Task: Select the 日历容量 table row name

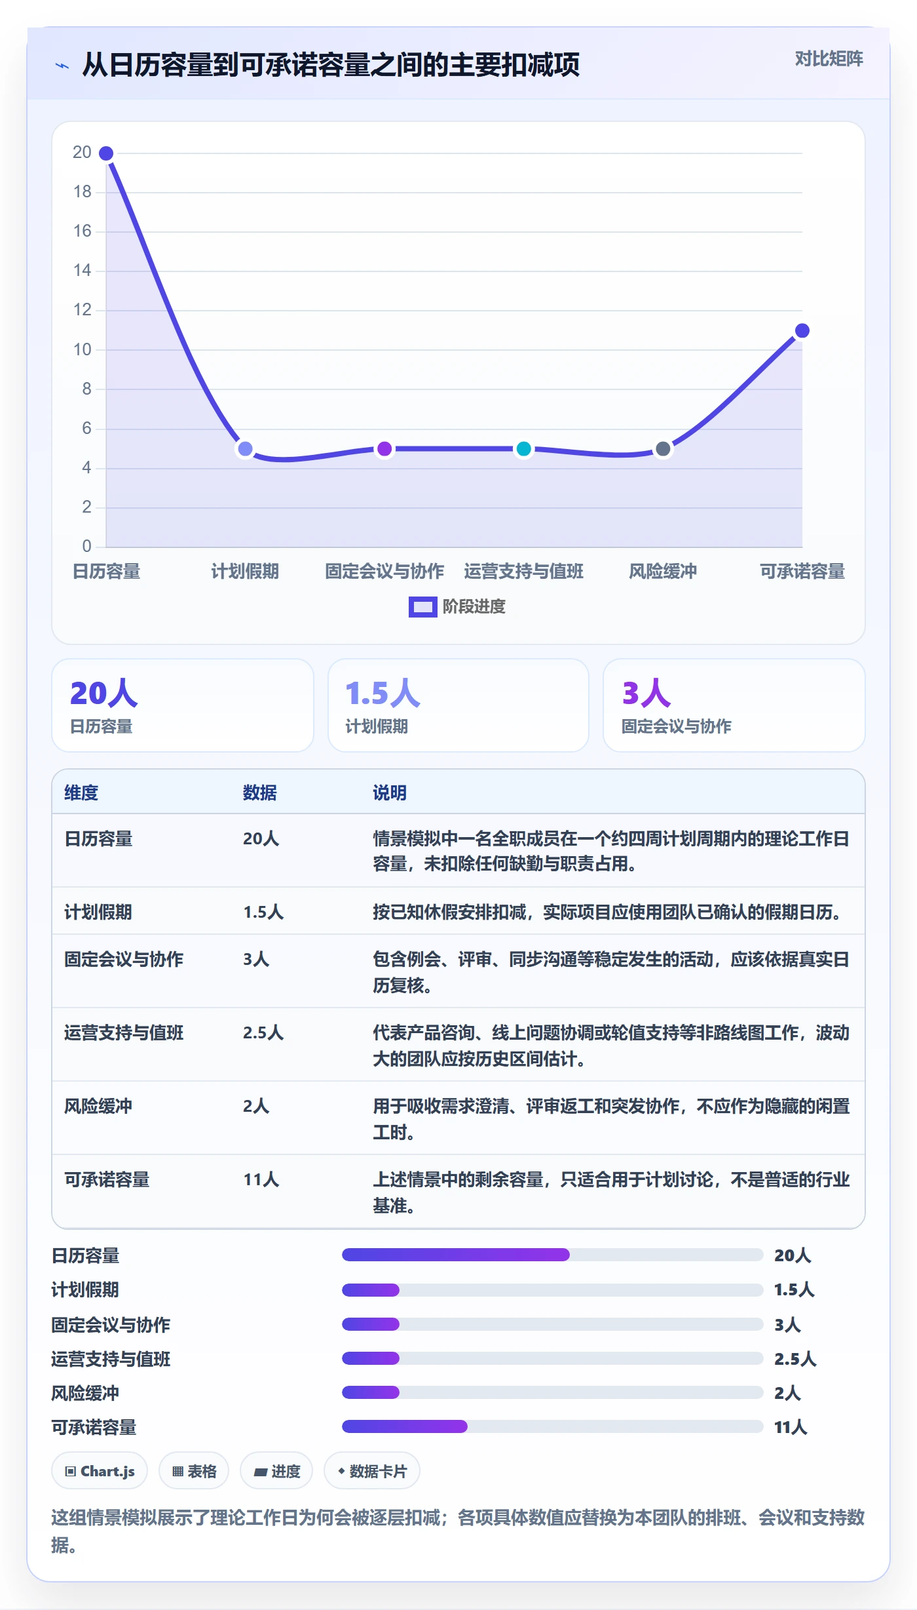Action: click(x=98, y=838)
